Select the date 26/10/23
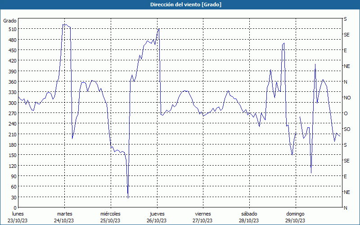Viewport: 360px width, 225px height. [157, 220]
